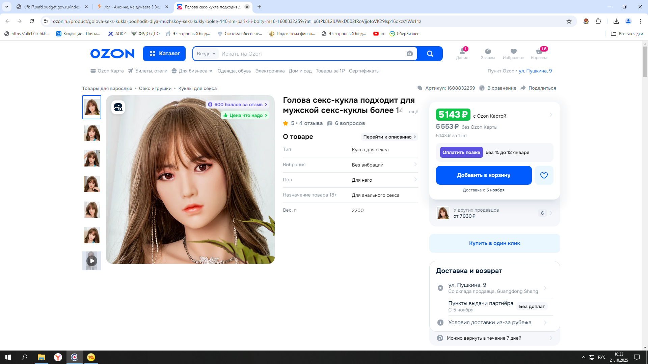
Task: Play the product video thumbnail
Action: pos(92,261)
